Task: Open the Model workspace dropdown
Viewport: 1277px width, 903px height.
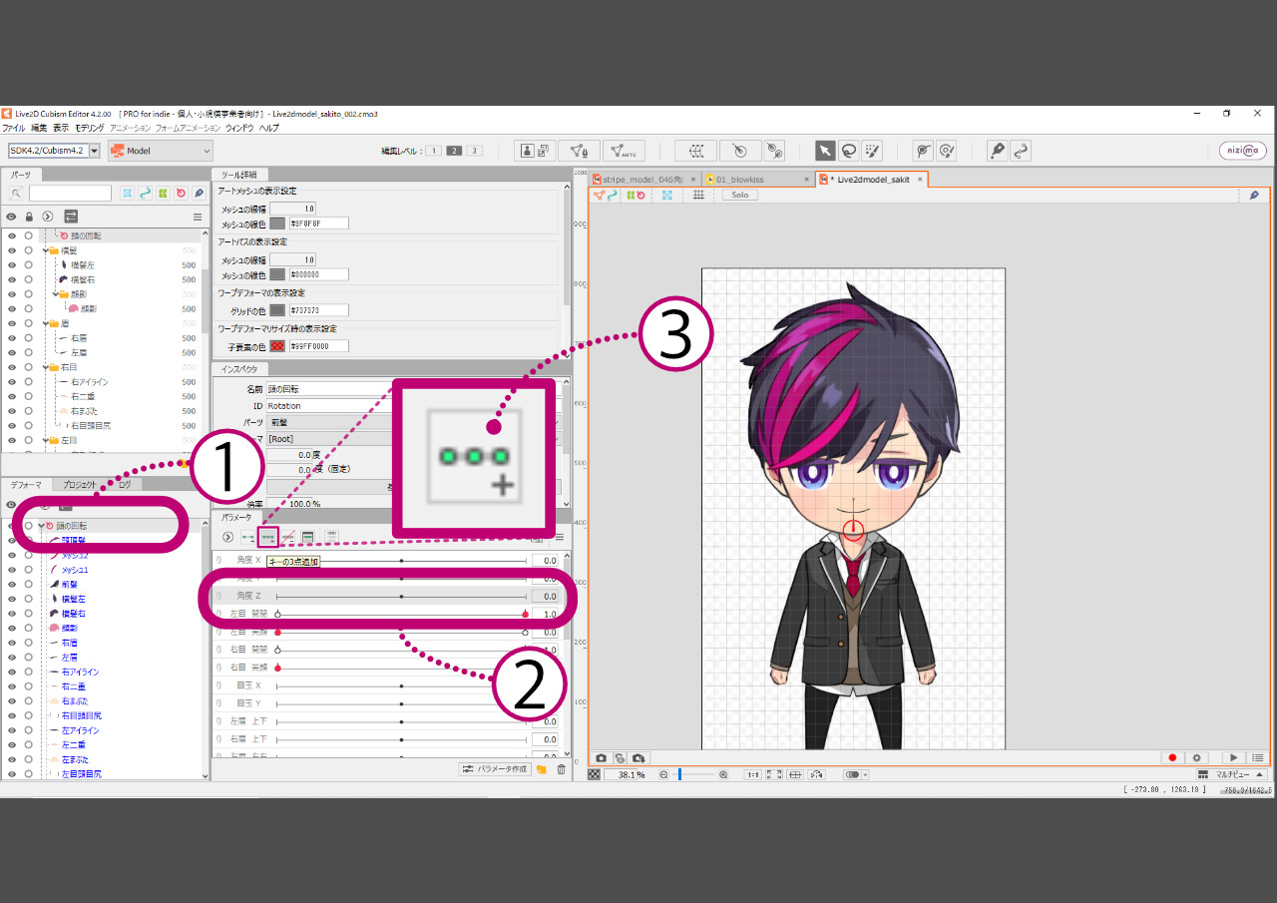Action: tap(161, 151)
